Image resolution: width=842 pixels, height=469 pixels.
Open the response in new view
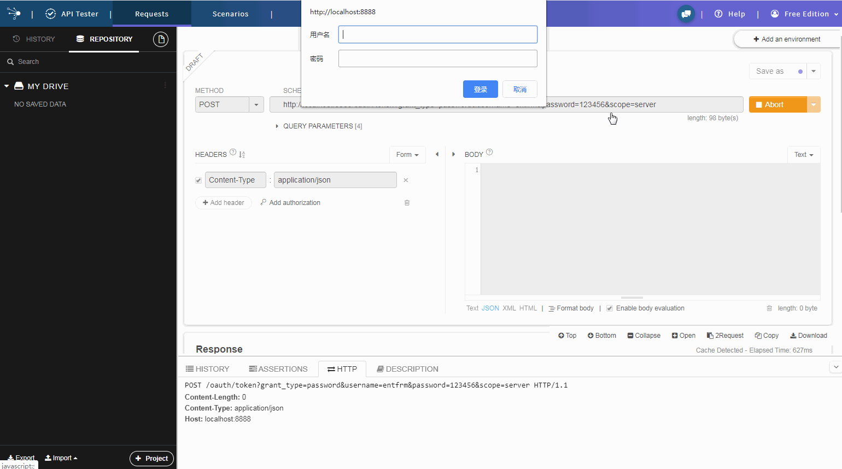click(683, 336)
